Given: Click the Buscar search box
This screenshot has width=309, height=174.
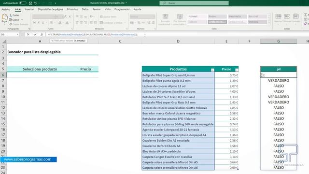Looking at the screenshot, I should (194, 3).
